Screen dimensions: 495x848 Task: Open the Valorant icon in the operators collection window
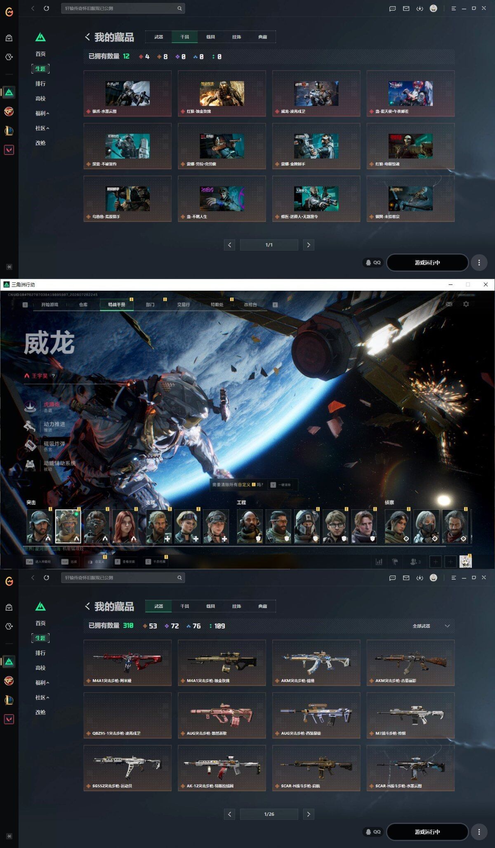[x=9, y=150]
